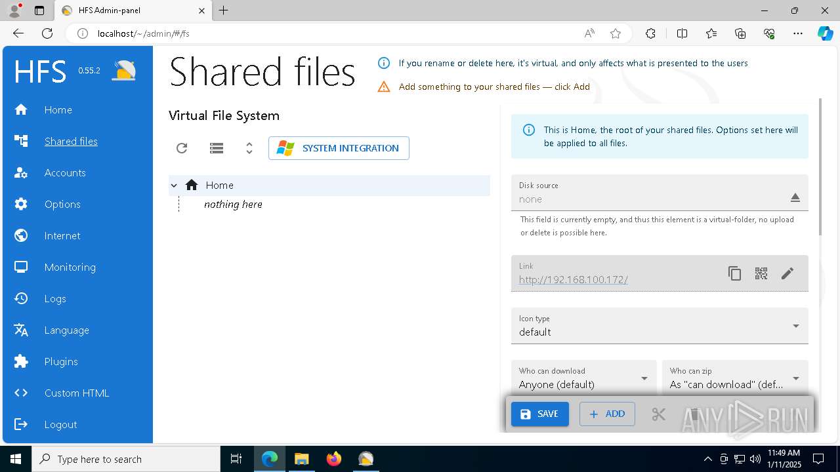
Task: Open browser Extensions icon
Action: [650, 33]
